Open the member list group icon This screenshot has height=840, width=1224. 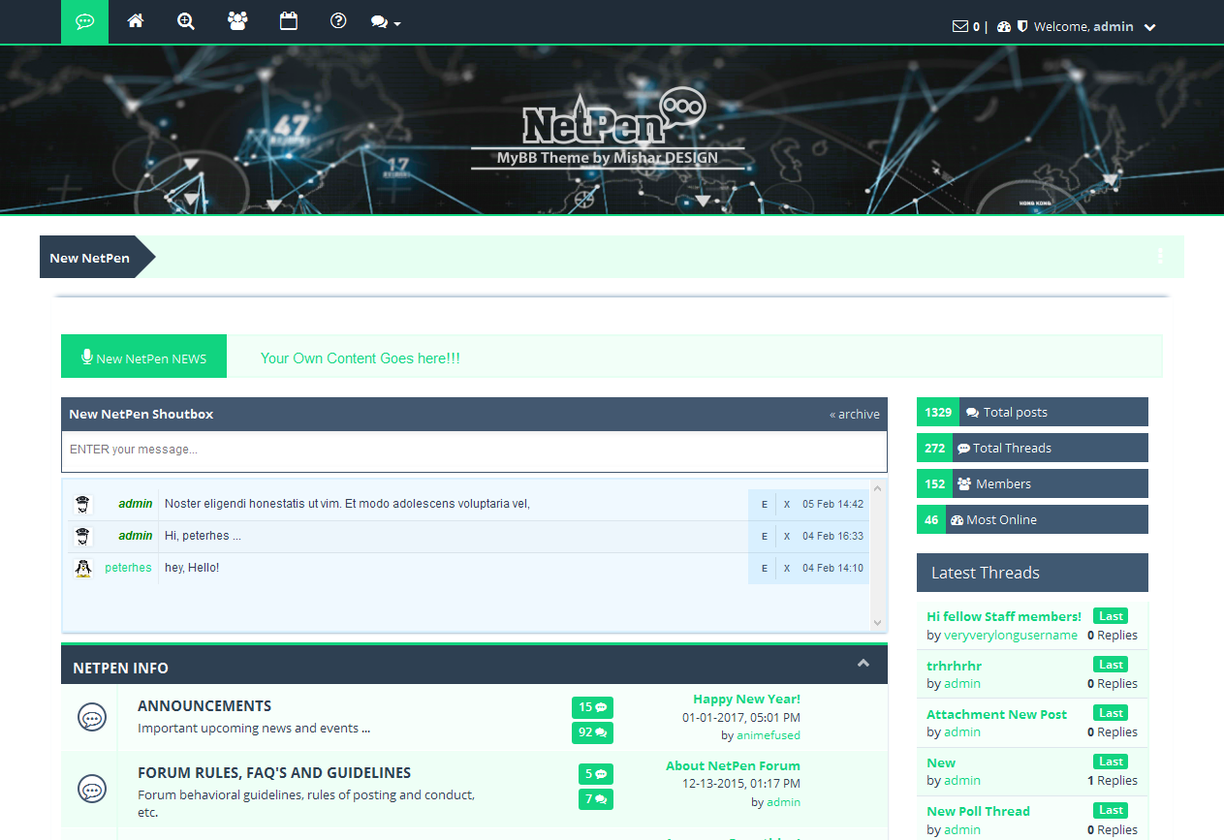tap(237, 21)
